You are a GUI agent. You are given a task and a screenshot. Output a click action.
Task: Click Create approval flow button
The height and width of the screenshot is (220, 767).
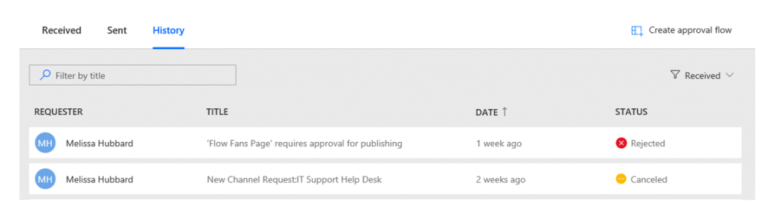point(682,31)
